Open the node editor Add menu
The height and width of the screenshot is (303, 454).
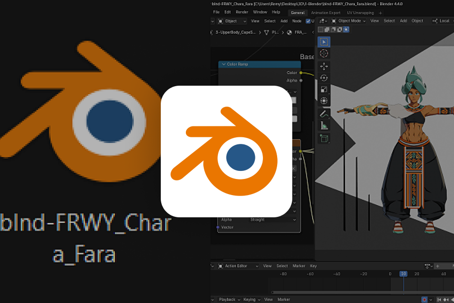[x=284, y=21]
